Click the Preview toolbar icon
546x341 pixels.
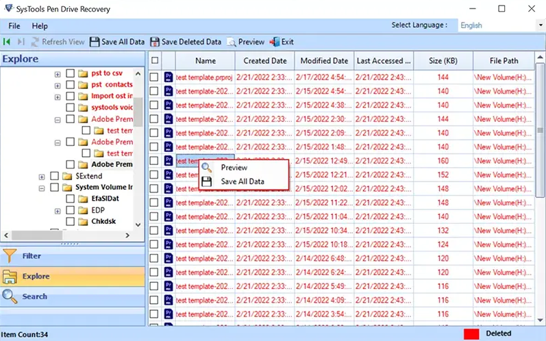[x=232, y=42]
